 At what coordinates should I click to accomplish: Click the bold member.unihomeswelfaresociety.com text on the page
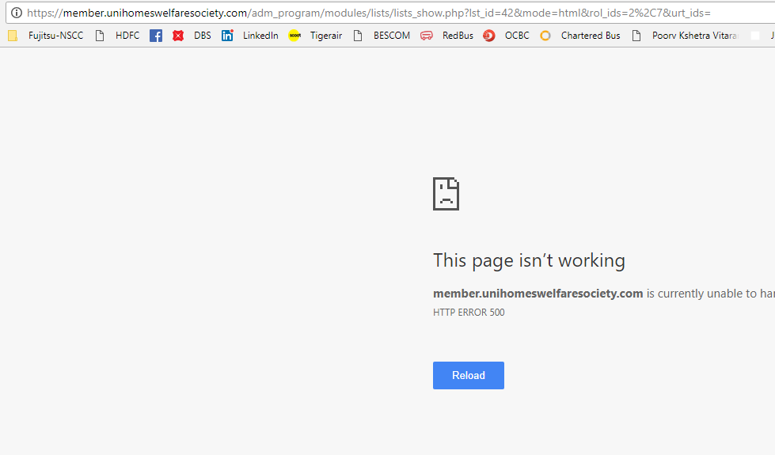(x=538, y=294)
